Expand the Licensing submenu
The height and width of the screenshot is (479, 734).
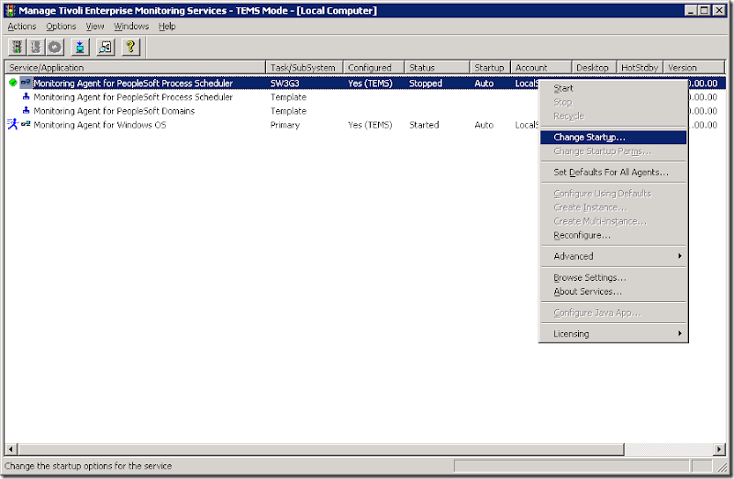[613, 333]
